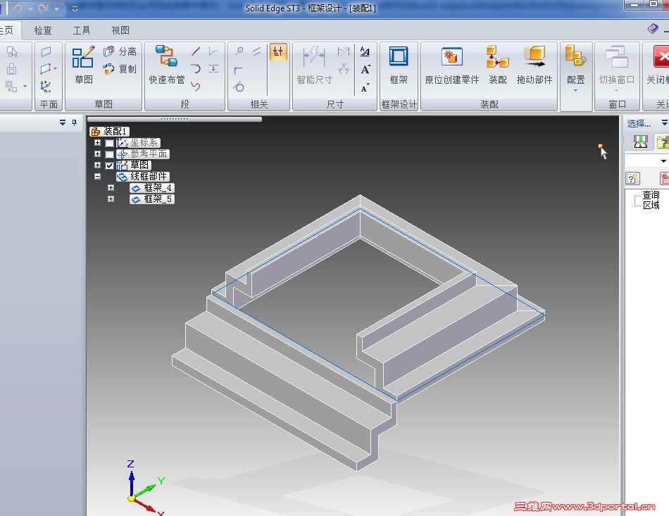The height and width of the screenshot is (516, 669).
Task: Open the 视图 (View) ribbon tab
Action: tap(120, 30)
